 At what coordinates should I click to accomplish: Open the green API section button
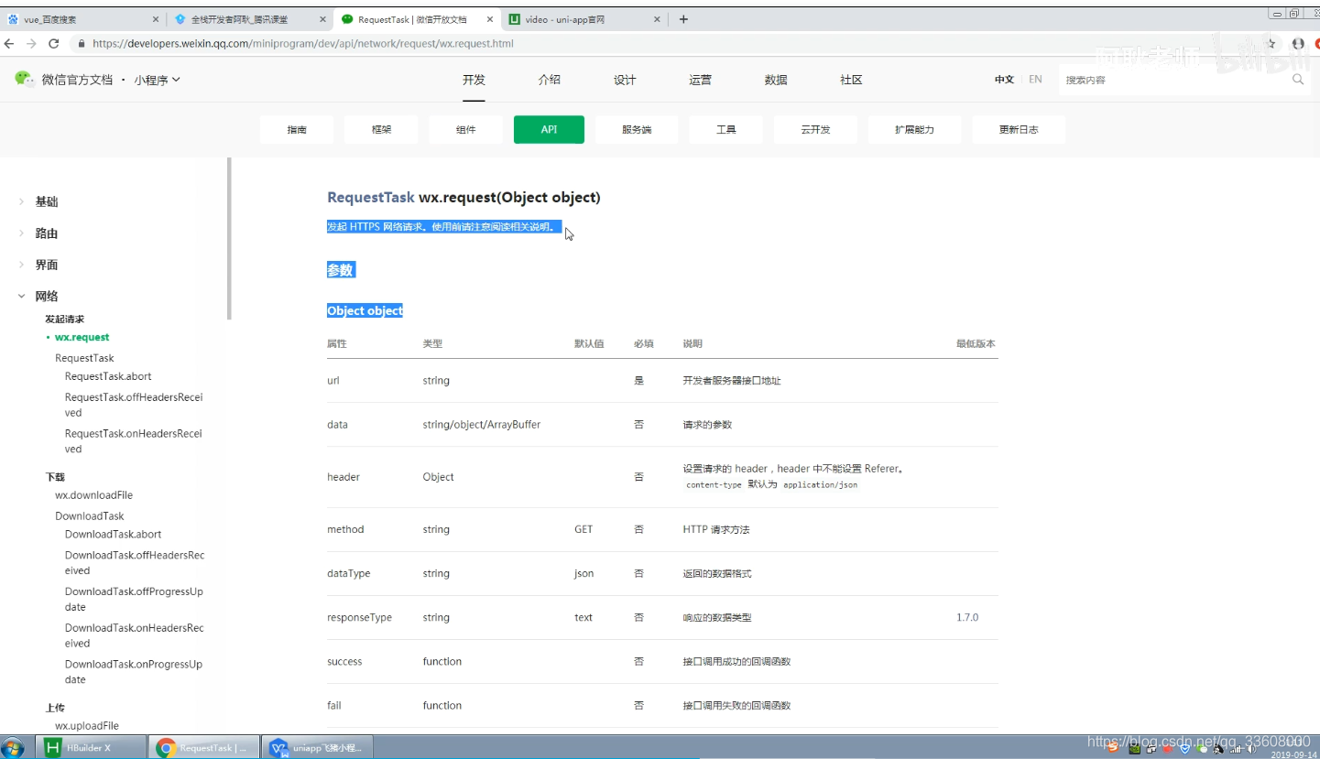click(549, 130)
